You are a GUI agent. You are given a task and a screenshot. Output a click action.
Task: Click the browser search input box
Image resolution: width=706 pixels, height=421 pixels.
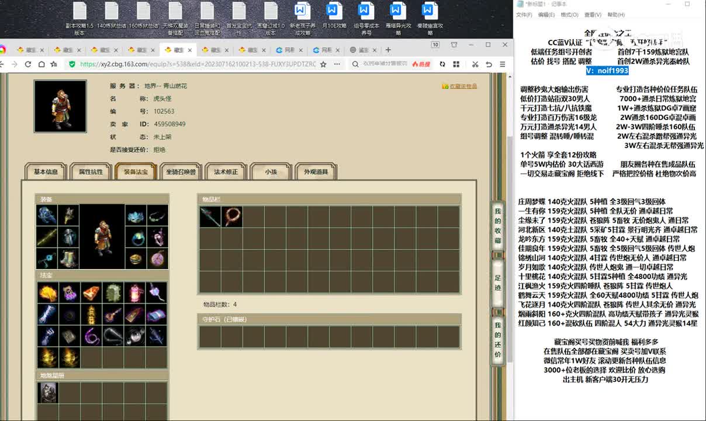(x=385, y=64)
